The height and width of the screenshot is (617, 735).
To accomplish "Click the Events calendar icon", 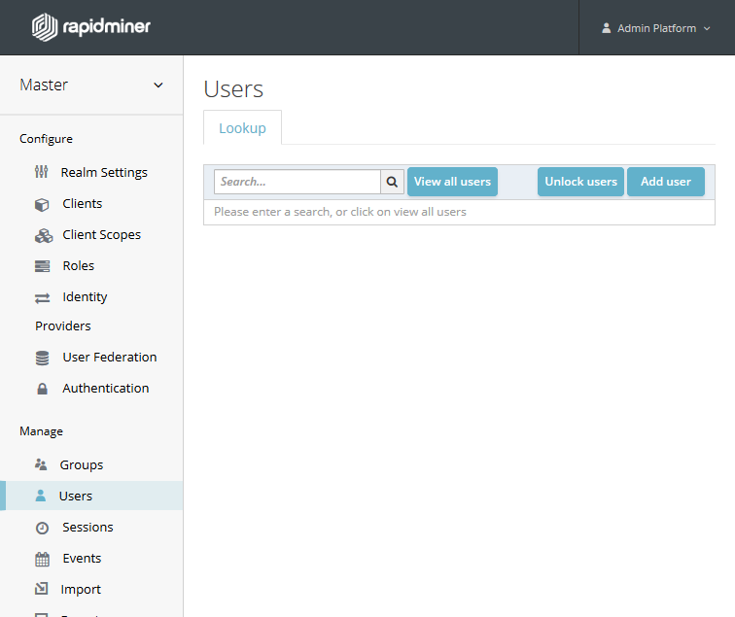I will (42, 559).
